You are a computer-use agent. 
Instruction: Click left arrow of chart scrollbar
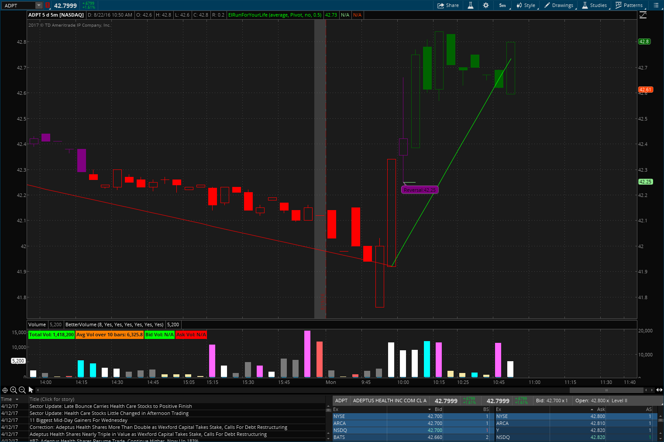(38, 390)
